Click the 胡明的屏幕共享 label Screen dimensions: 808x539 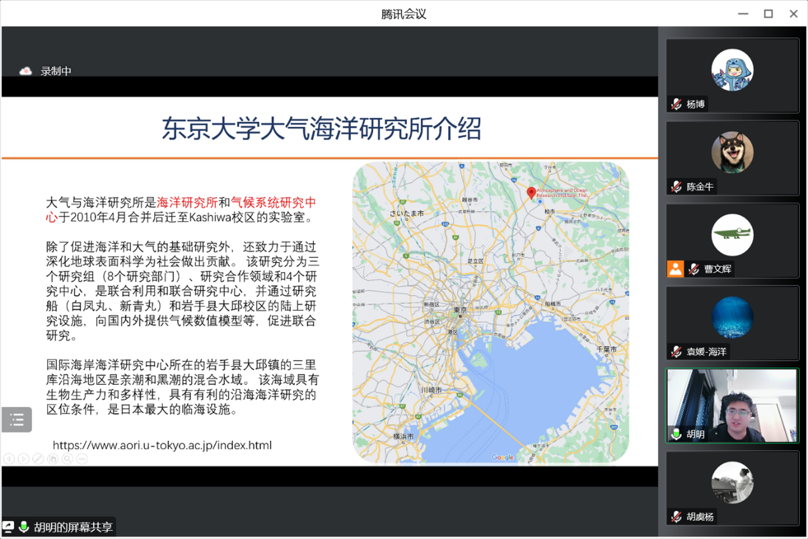(x=73, y=528)
